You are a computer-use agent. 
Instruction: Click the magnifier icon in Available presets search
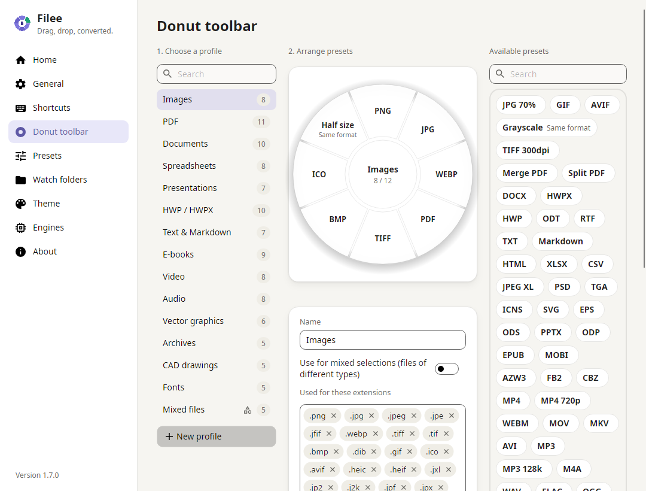tap(499, 74)
